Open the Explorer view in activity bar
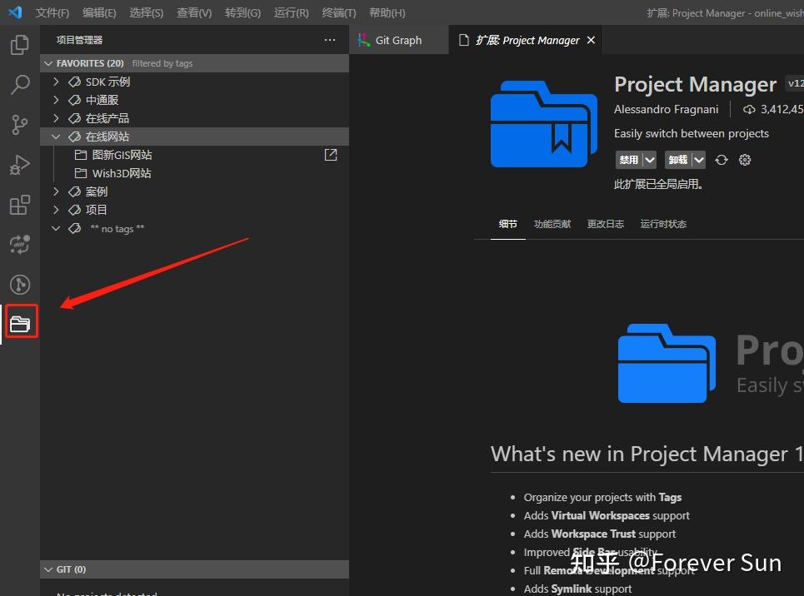 19,45
